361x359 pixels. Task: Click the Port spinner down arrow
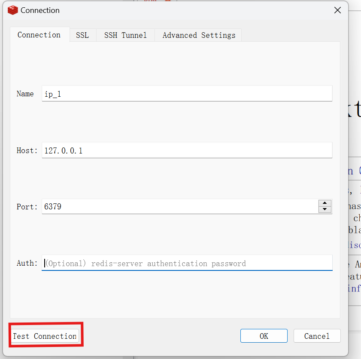pyautogui.click(x=325, y=209)
